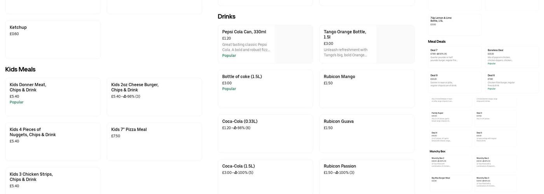544x194 pixels.
Task: Choose the Kids 7" Pizza Meal
Action: click(x=154, y=141)
